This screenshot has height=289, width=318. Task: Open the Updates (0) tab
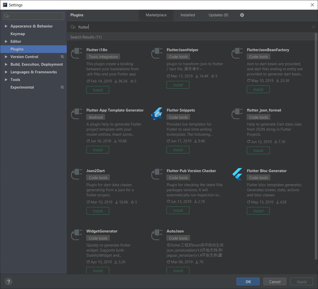tap(218, 15)
